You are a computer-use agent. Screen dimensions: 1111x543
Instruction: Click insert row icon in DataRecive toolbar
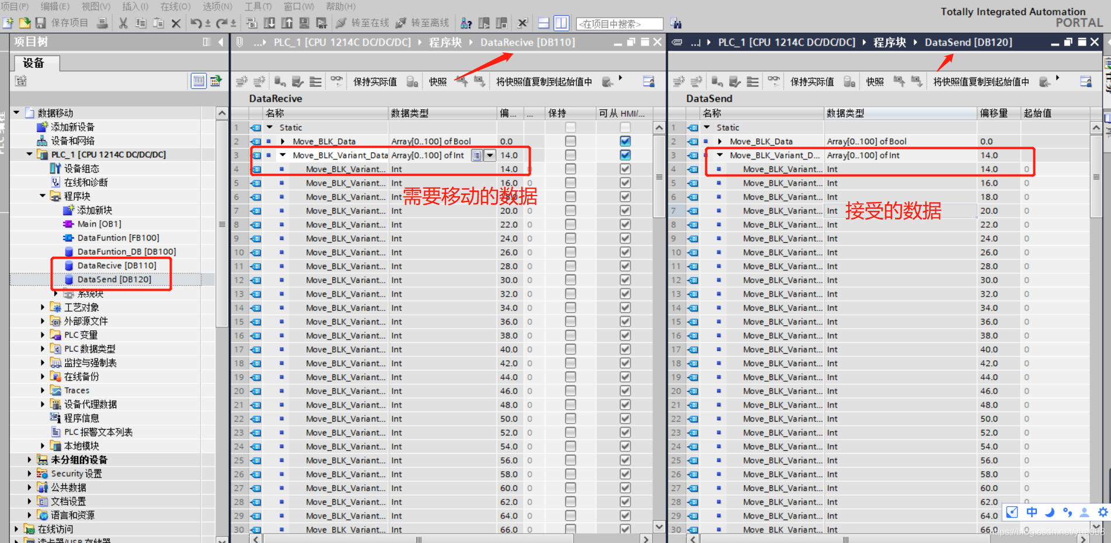[x=242, y=81]
